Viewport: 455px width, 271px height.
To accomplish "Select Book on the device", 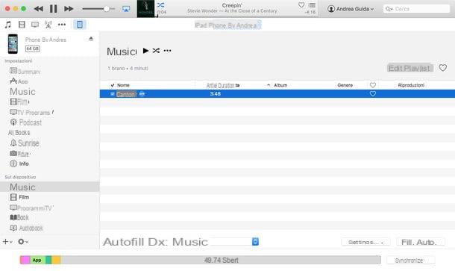I will click(x=19, y=217).
